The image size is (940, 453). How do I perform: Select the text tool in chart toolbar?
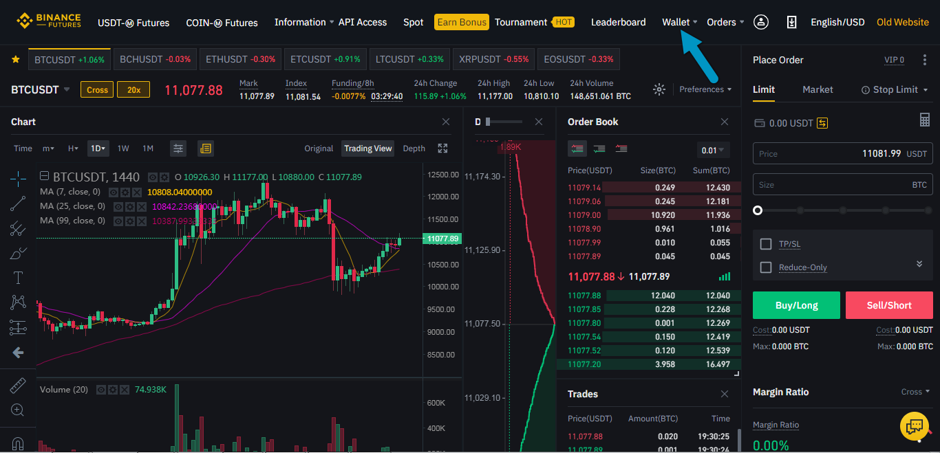pos(18,278)
